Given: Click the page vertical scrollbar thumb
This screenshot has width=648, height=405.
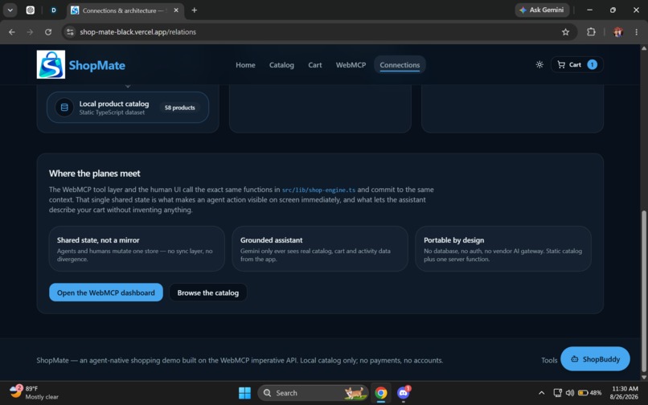Looking at the screenshot, I should coord(643,291).
